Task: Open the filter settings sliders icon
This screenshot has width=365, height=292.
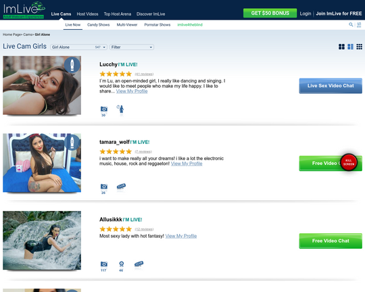Action: 359,24
